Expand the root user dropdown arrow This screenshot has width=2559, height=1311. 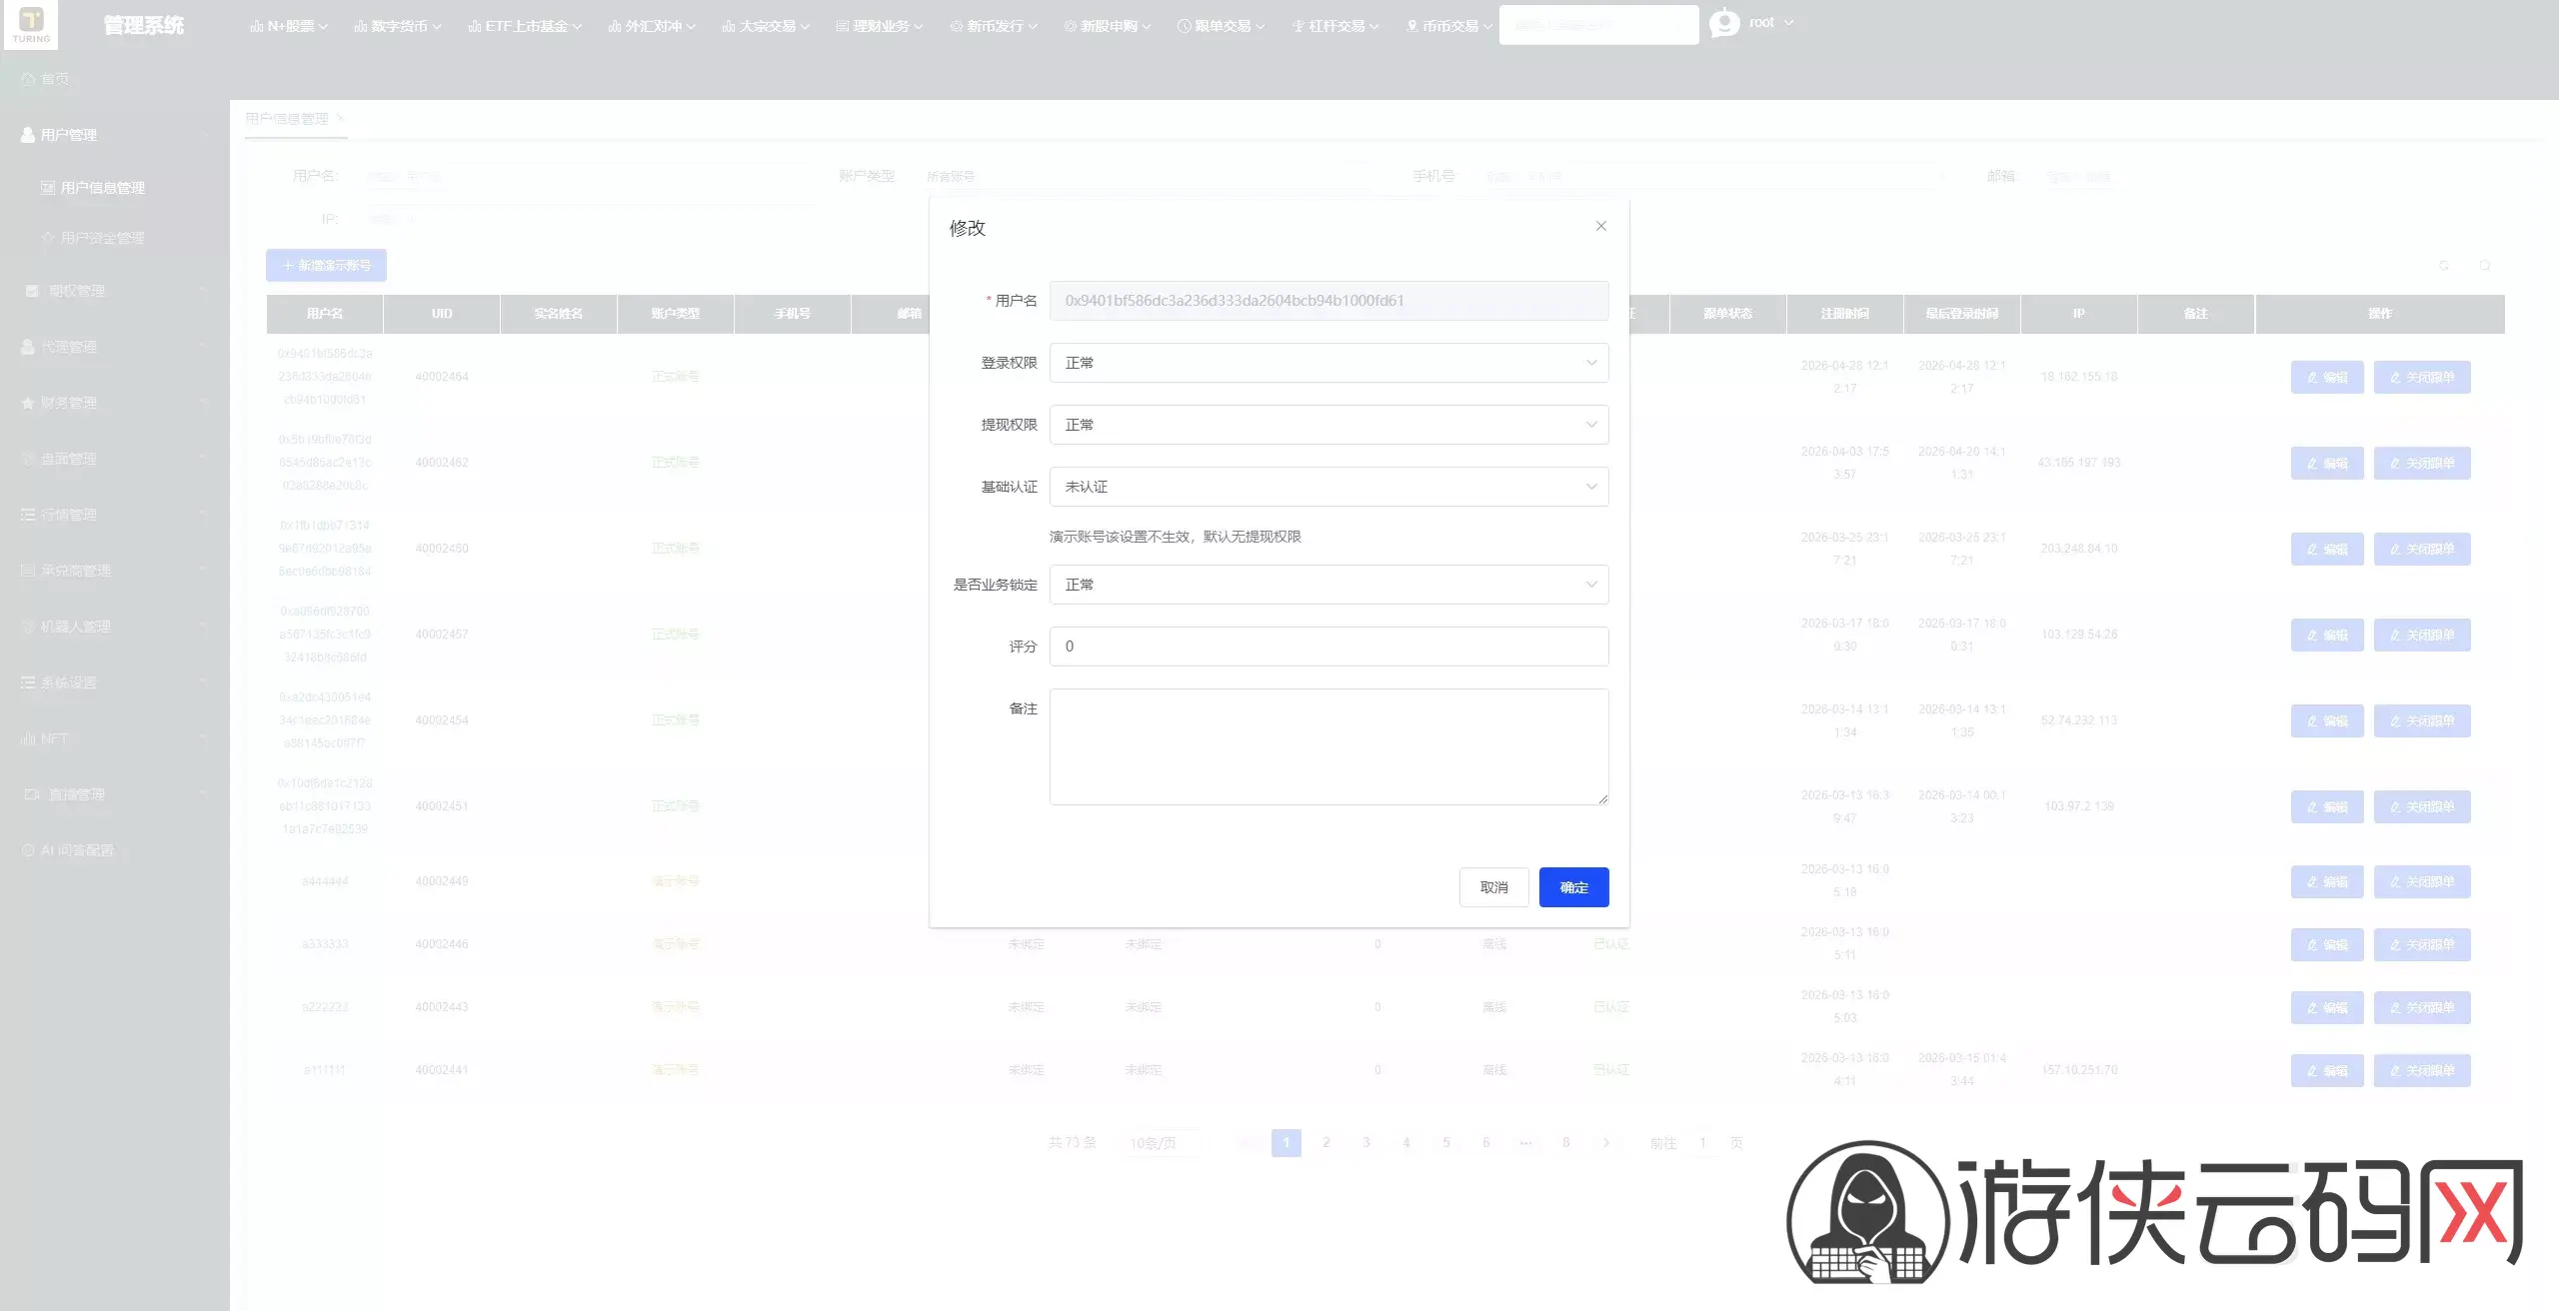[x=1788, y=23]
